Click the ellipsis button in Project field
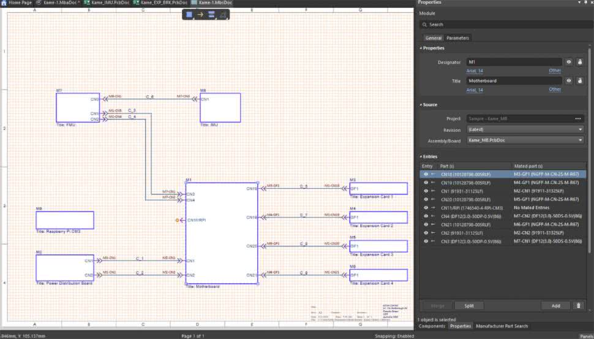 [x=577, y=118]
